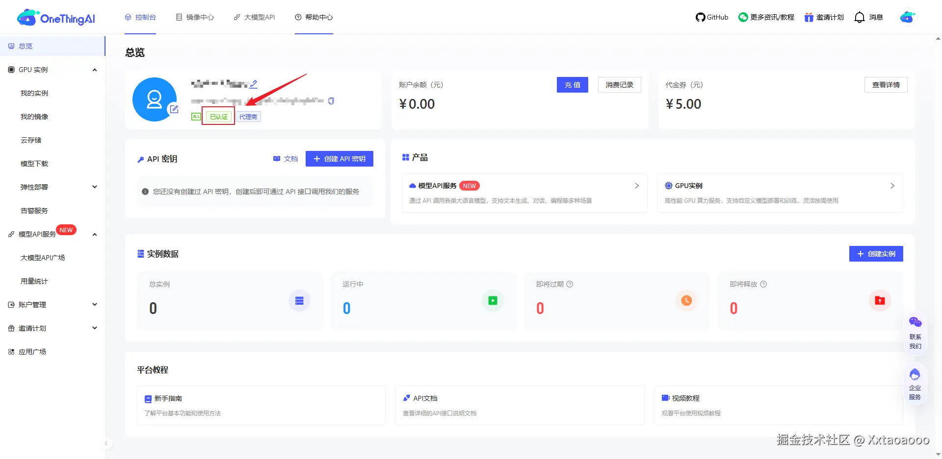Screen dimensions: 942x459
Task: Collapse the sidebar with the arrow icon
Action: point(106,443)
